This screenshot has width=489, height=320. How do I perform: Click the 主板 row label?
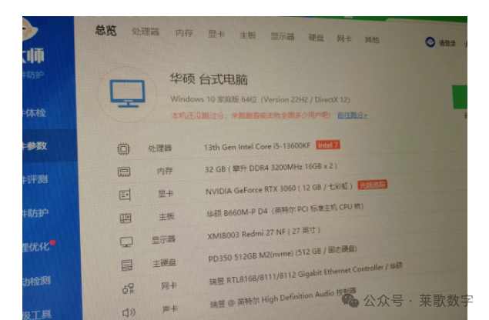tap(166, 216)
